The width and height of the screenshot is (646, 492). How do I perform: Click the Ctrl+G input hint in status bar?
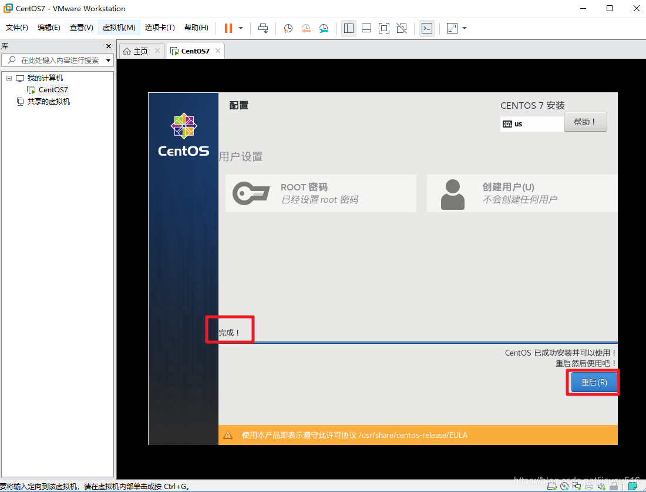pyautogui.click(x=95, y=487)
